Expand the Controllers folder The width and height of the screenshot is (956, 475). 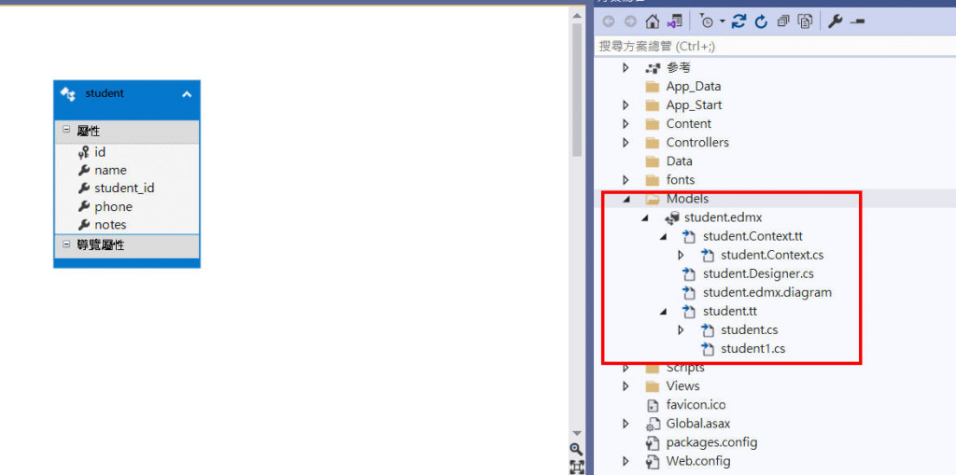[626, 143]
